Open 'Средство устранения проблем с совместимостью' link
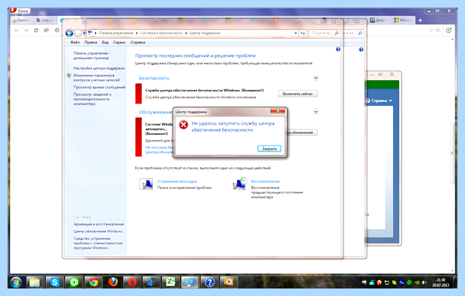Screen dimensions: 465x296 97,243
